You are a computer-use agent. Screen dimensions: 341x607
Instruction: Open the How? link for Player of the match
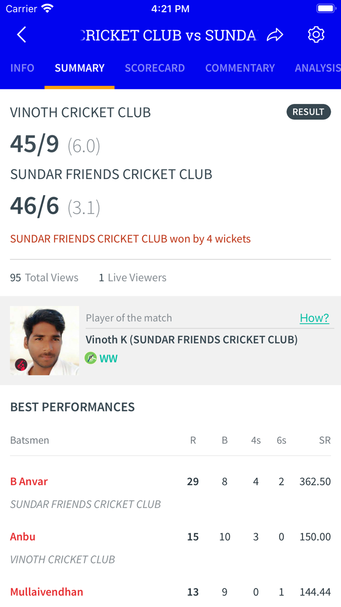pyautogui.click(x=315, y=318)
